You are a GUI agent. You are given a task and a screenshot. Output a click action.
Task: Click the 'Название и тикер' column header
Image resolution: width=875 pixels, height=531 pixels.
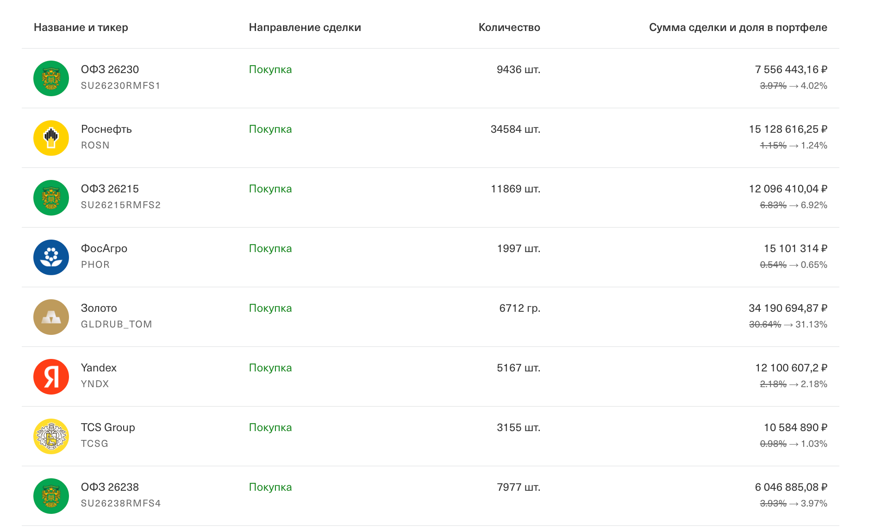81,27
